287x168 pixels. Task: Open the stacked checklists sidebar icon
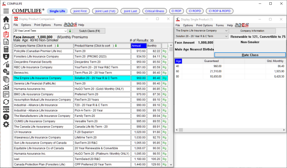(6, 79)
